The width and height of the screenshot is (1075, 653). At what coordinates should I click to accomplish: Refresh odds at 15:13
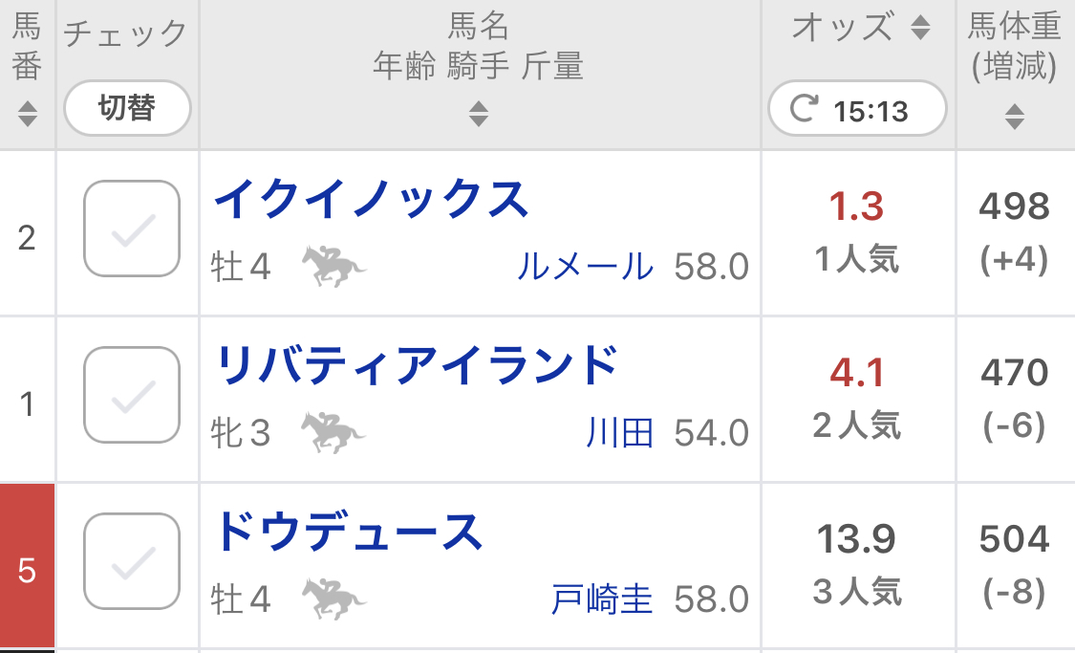[x=857, y=111]
